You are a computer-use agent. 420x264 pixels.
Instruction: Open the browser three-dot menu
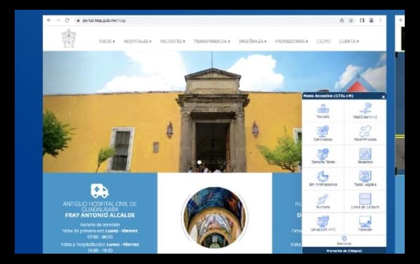pos(380,20)
